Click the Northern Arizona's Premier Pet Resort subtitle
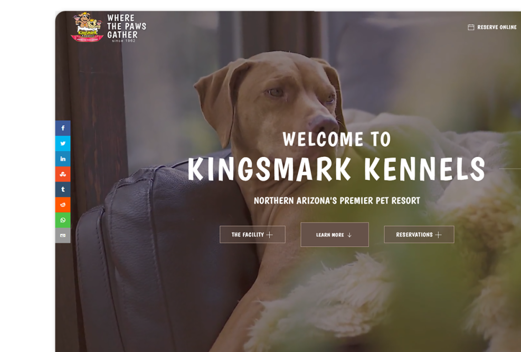The width and height of the screenshot is (521, 352). coord(337,201)
